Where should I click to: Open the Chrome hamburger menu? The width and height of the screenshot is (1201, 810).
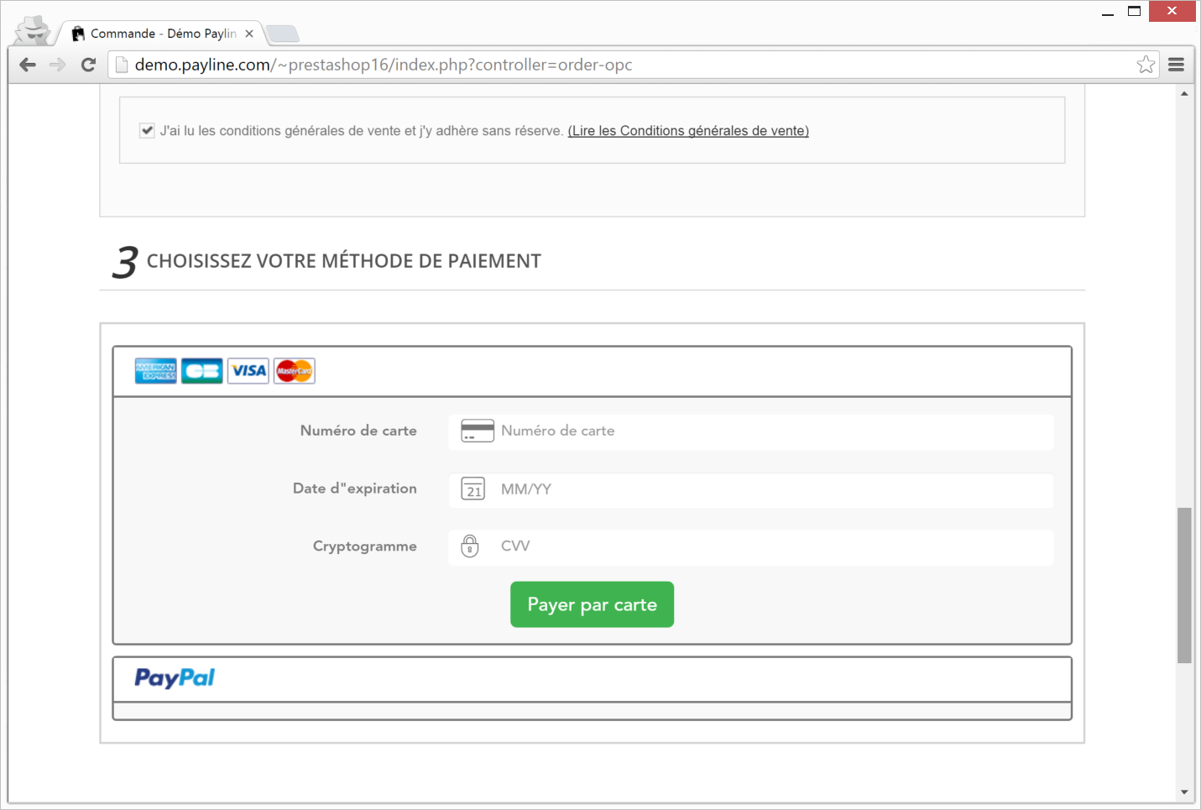(x=1177, y=65)
